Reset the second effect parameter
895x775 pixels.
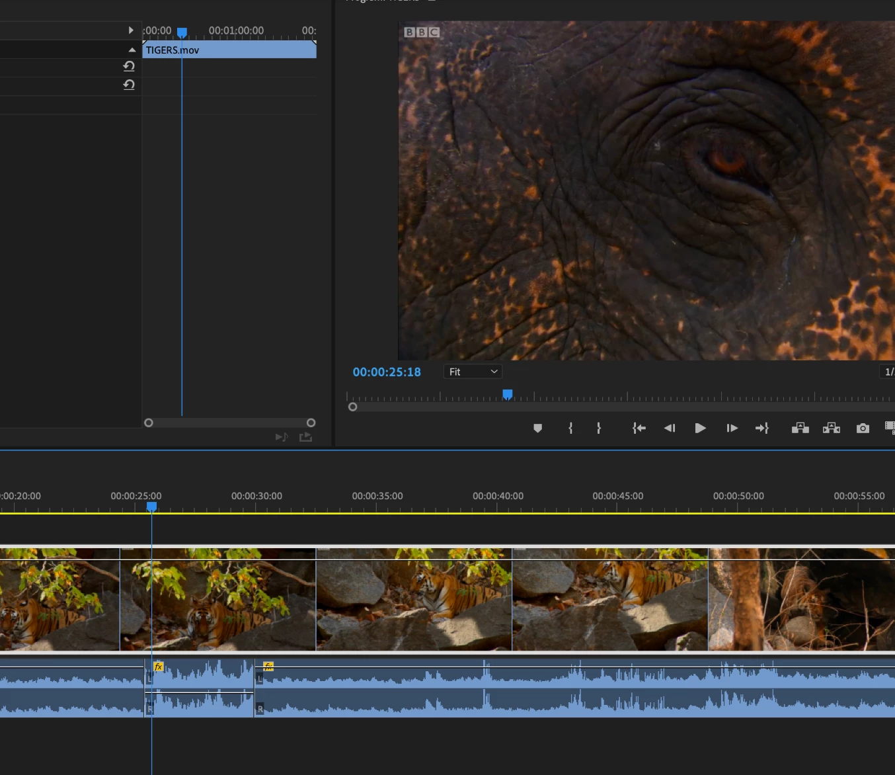[x=129, y=85]
